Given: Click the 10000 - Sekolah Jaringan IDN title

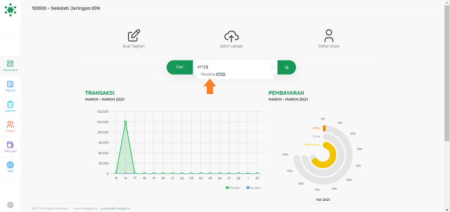Looking at the screenshot, I should coord(66,8).
